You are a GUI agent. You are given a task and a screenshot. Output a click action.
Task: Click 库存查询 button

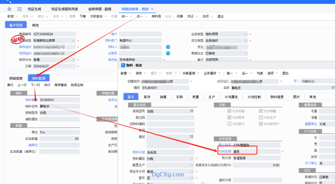[61, 85]
